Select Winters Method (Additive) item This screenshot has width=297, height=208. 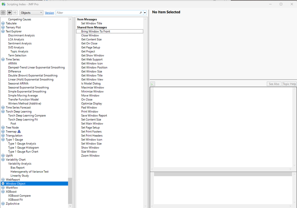[25, 104]
